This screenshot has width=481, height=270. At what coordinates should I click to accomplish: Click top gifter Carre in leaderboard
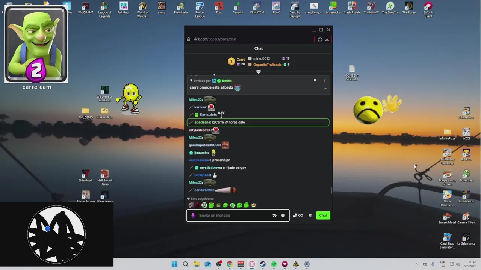tap(241, 60)
